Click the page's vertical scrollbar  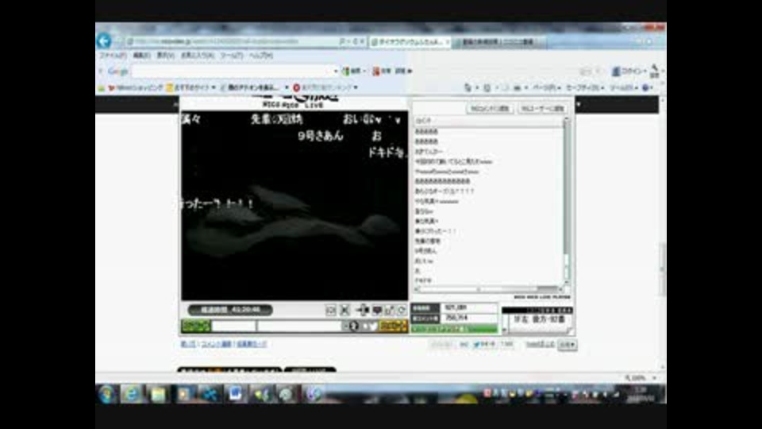[662, 231]
